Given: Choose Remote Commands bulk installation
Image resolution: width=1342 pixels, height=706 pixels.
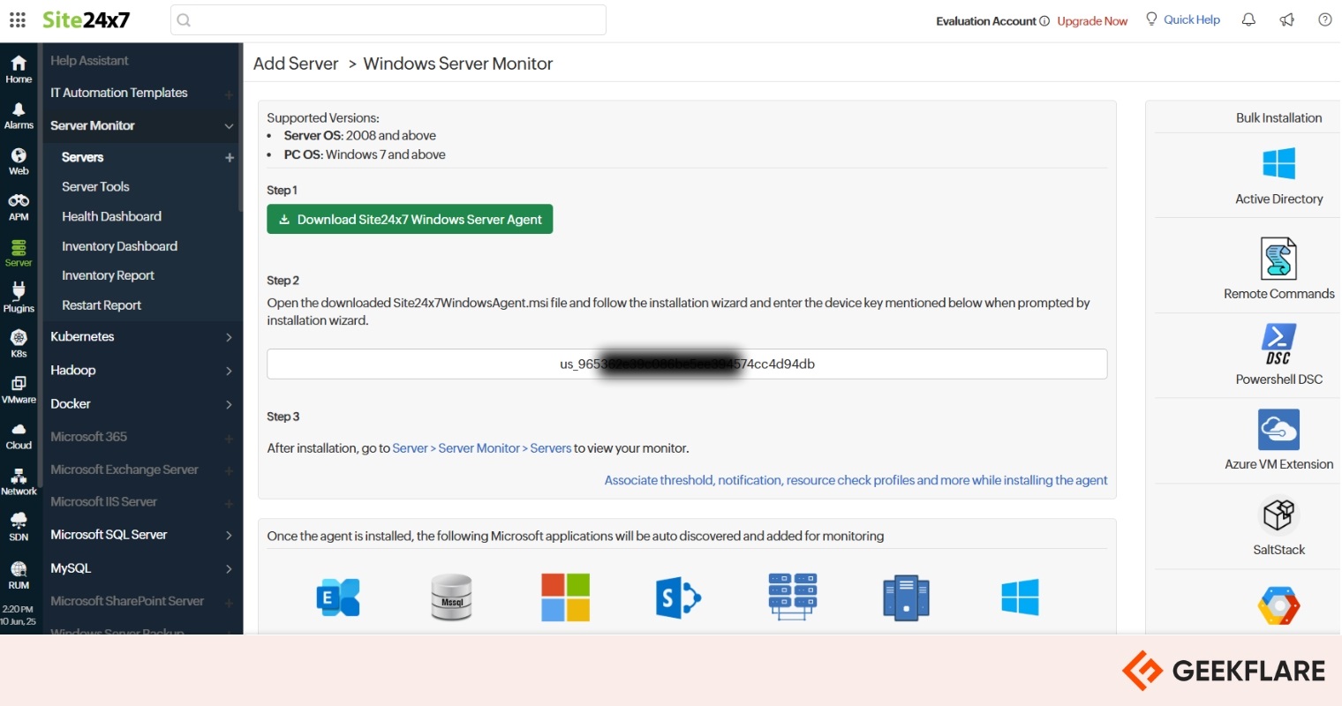Looking at the screenshot, I should point(1278,268).
